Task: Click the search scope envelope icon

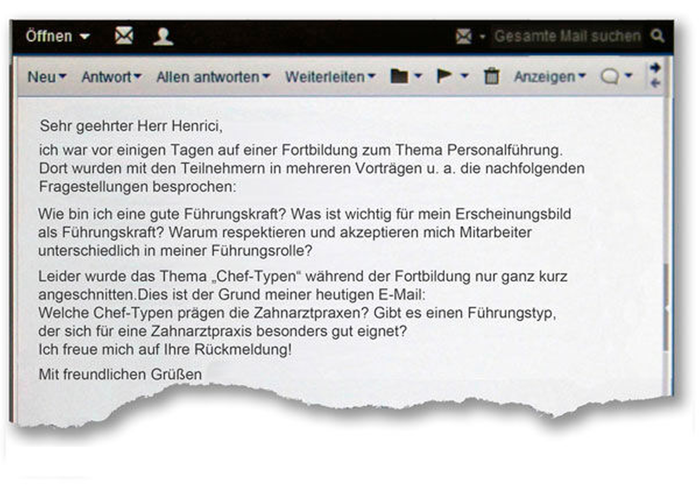Action: point(464,36)
